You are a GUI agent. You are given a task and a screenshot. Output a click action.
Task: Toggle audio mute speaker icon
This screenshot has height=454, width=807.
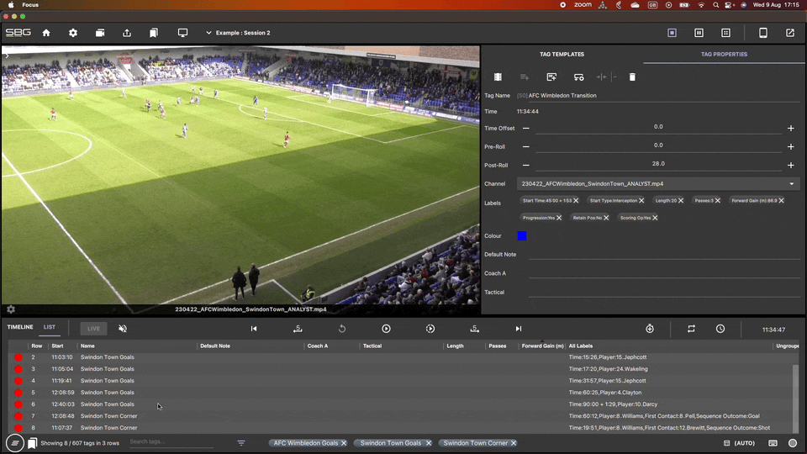(123, 329)
